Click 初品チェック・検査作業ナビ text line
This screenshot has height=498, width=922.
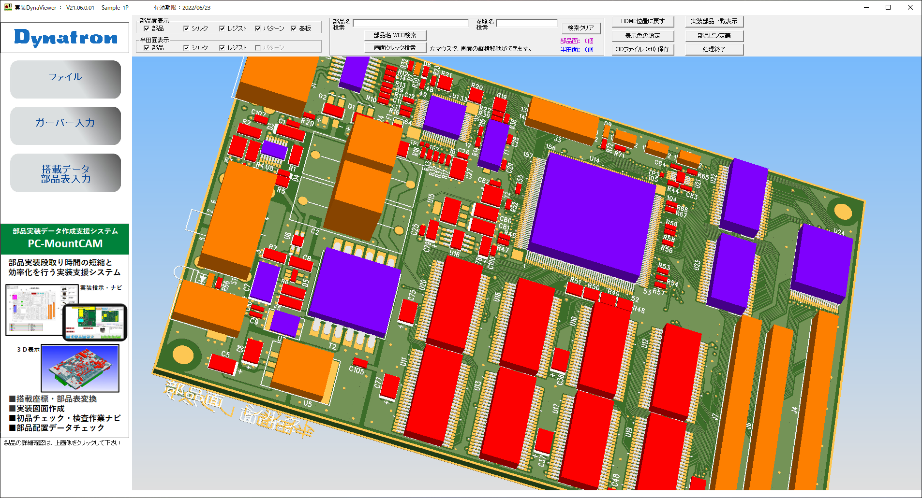coord(65,418)
